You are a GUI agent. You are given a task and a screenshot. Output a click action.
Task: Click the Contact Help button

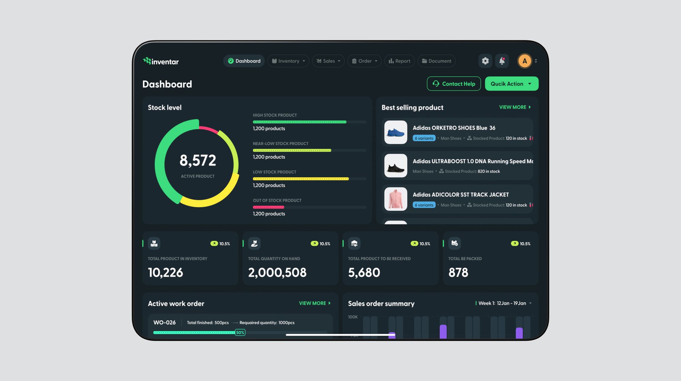(454, 84)
